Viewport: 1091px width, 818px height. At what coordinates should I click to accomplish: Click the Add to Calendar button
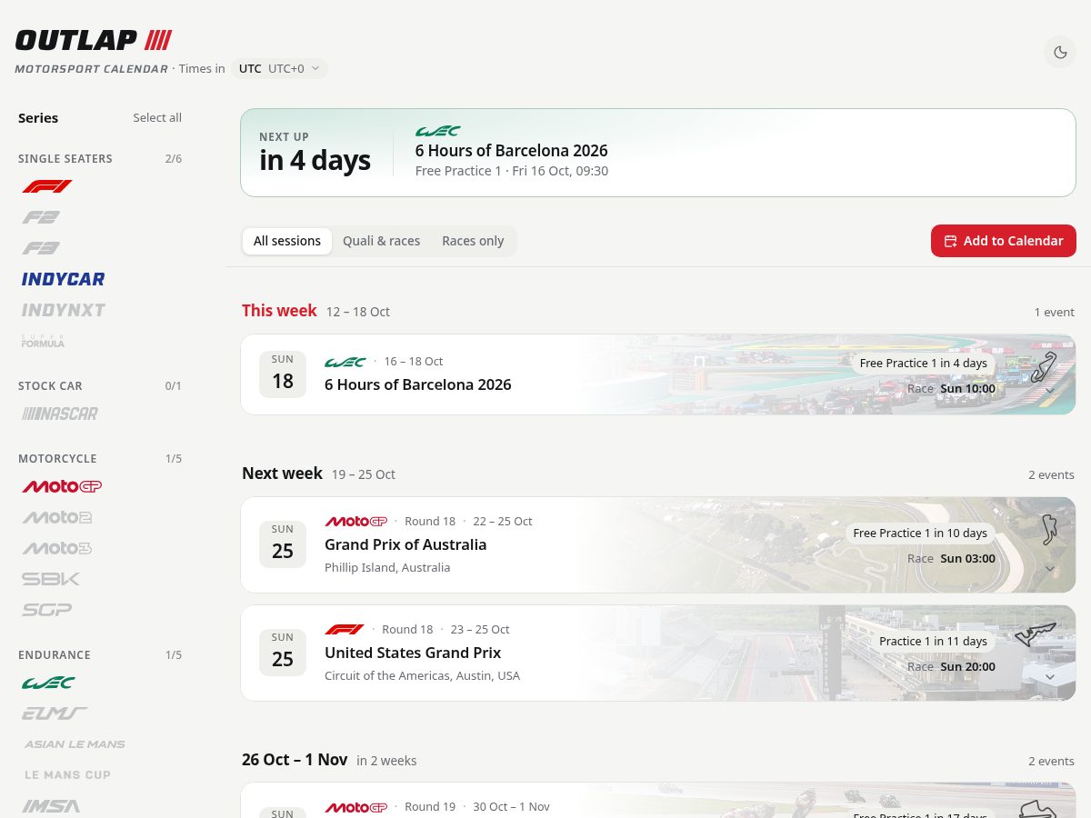pyautogui.click(x=1004, y=241)
